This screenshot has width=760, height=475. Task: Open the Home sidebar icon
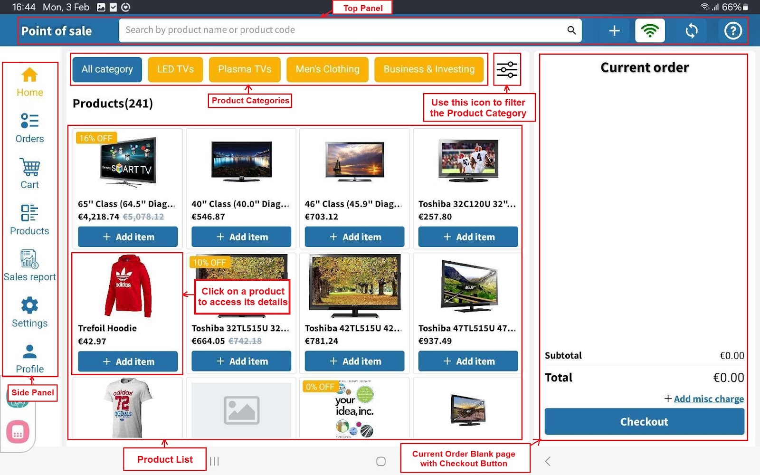pyautogui.click(x=29, y=82)
